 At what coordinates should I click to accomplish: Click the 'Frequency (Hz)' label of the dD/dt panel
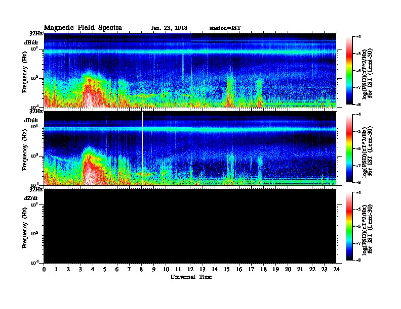[x=24, y=150]
